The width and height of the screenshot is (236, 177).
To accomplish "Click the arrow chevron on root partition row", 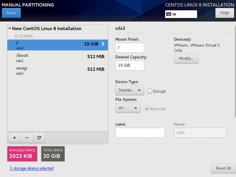I will (x=103, y=44).
